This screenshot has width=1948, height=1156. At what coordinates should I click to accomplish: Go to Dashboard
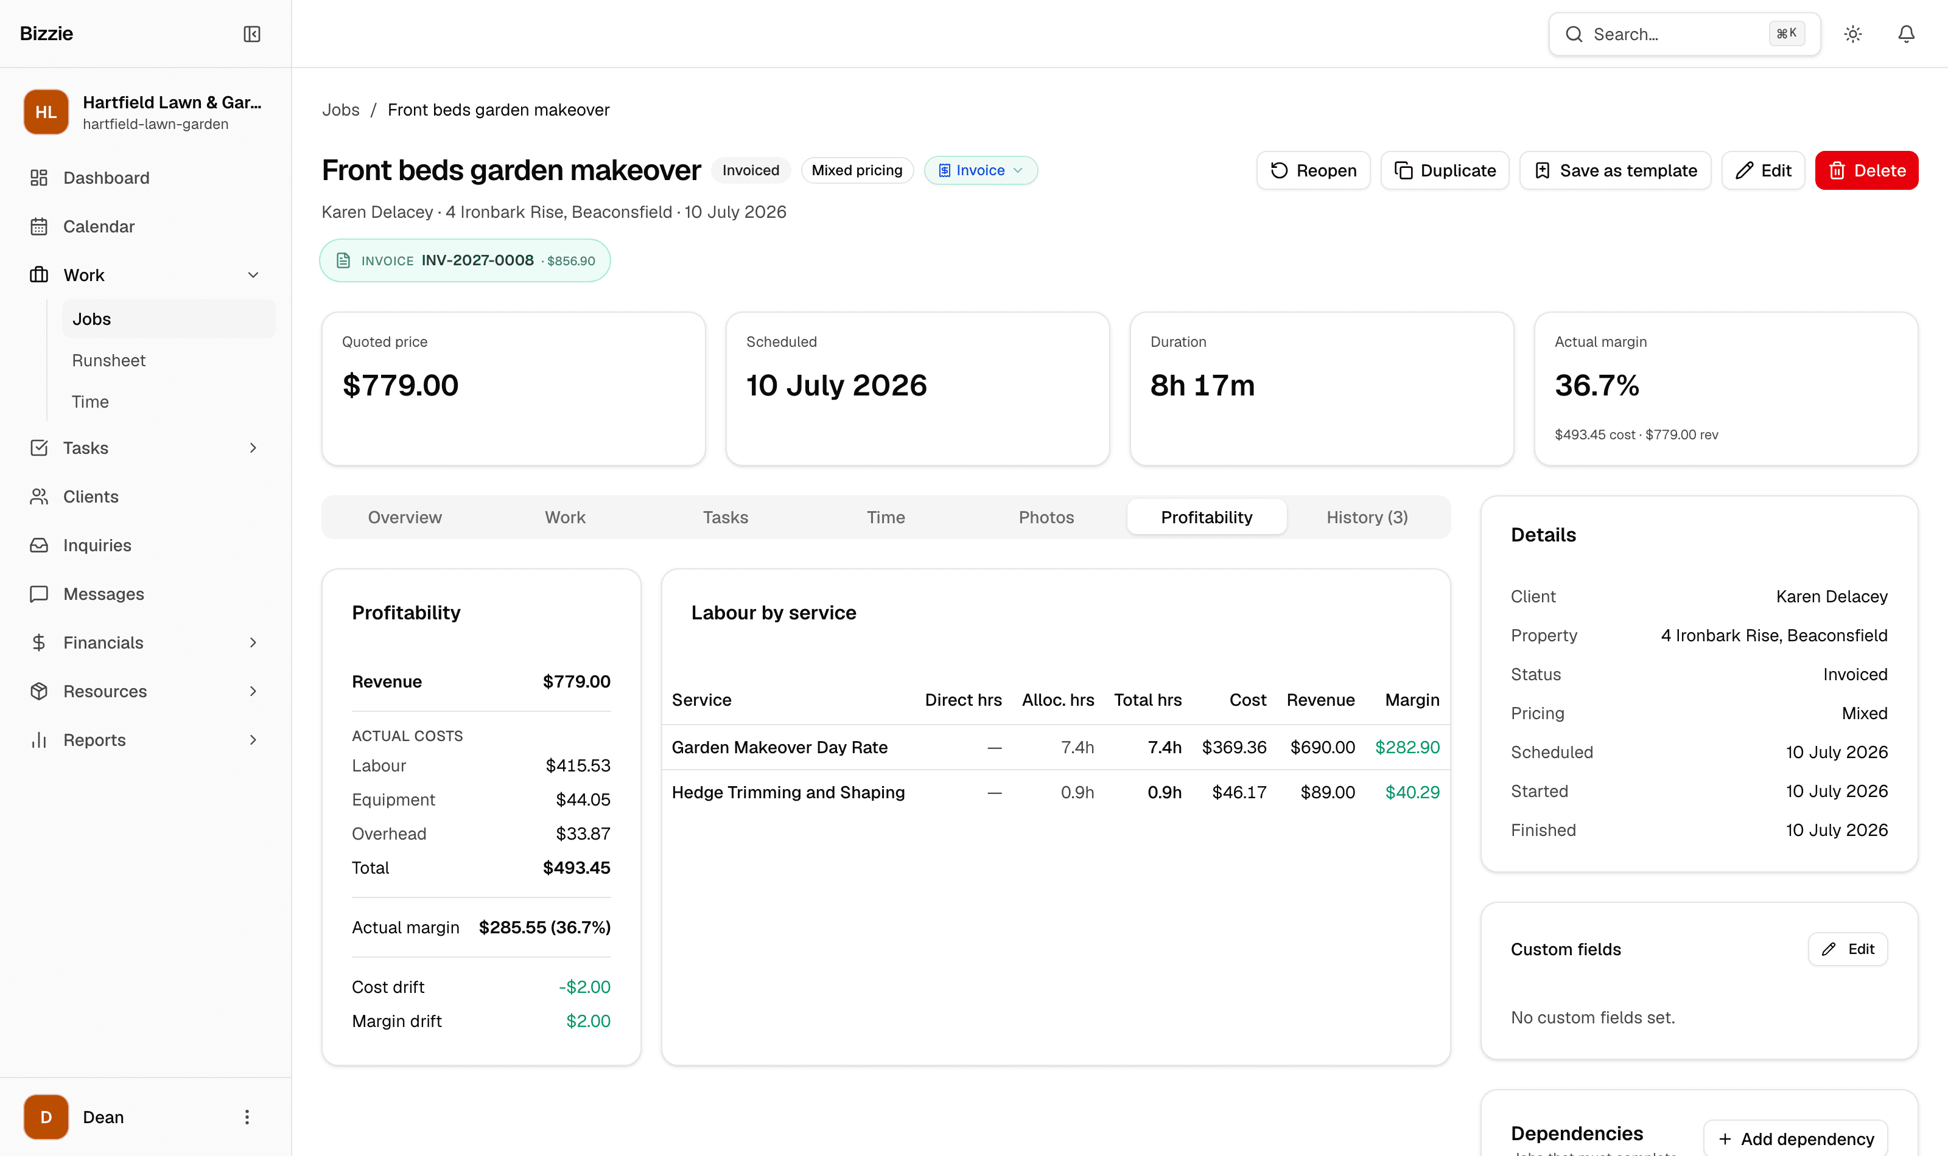click(145, 178)
